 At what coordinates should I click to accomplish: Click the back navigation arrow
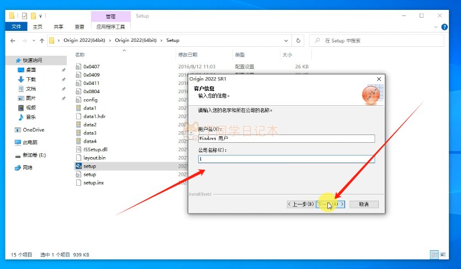(12, 40)
